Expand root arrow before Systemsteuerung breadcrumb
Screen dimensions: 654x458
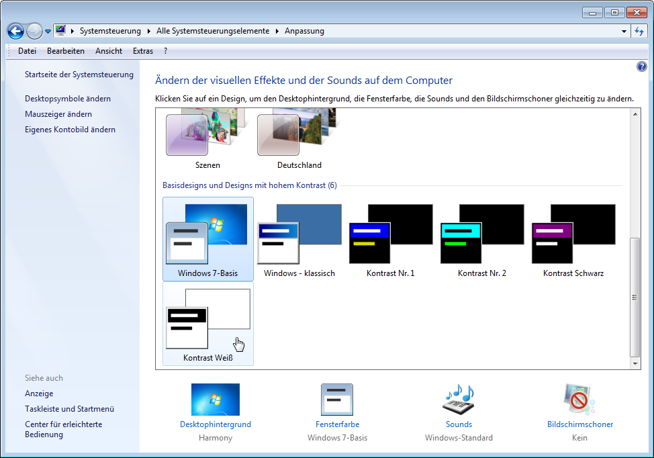point(72,31)
